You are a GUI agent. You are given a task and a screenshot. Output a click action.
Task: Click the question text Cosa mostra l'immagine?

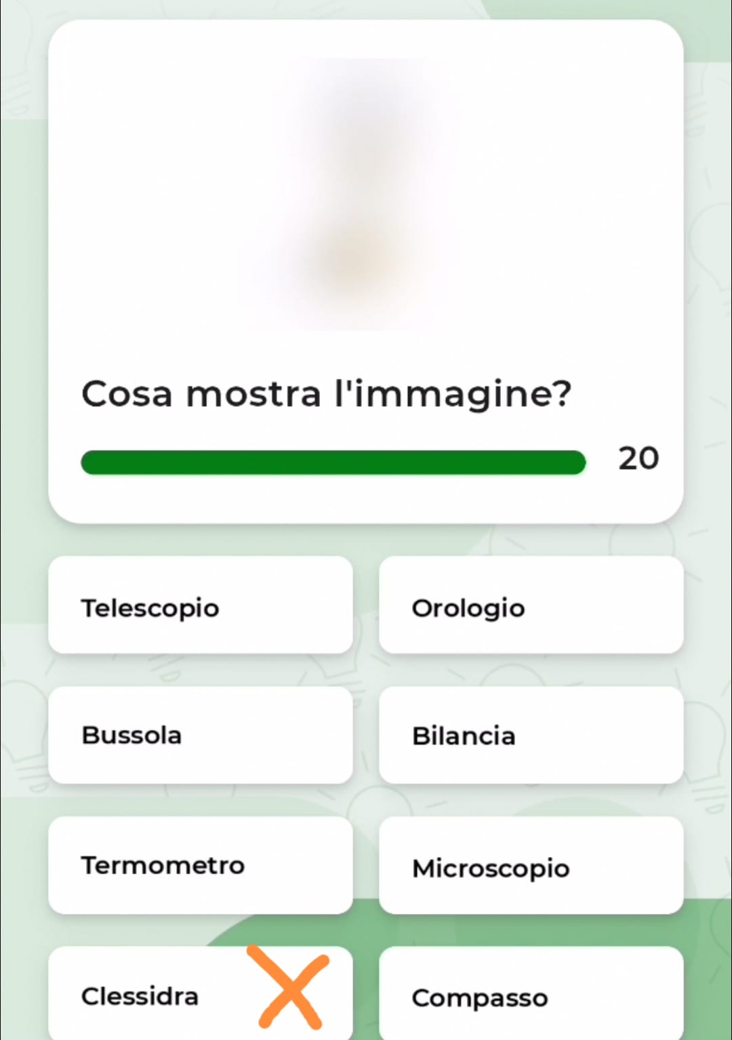click(327, 394)
